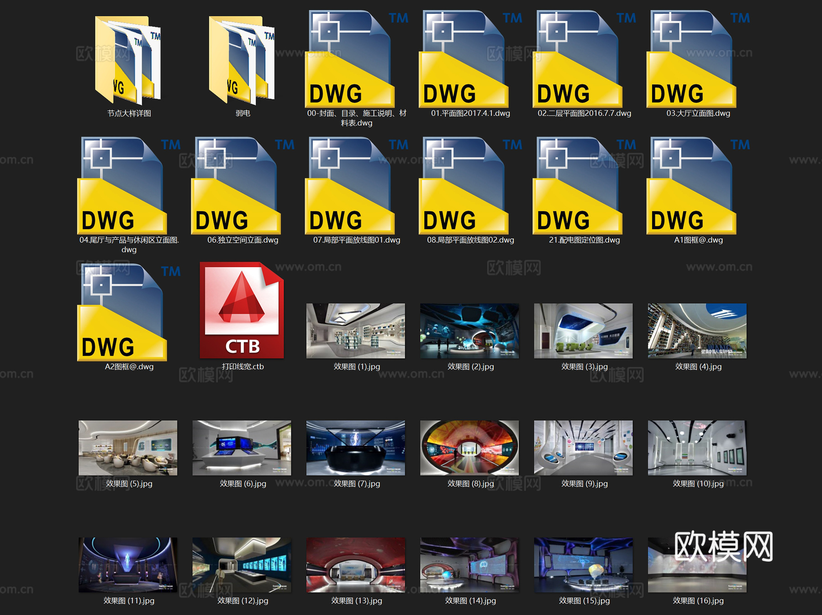
Task: Click the 效果图 (8).jpg thumbnail
Action: click(469, 448)
